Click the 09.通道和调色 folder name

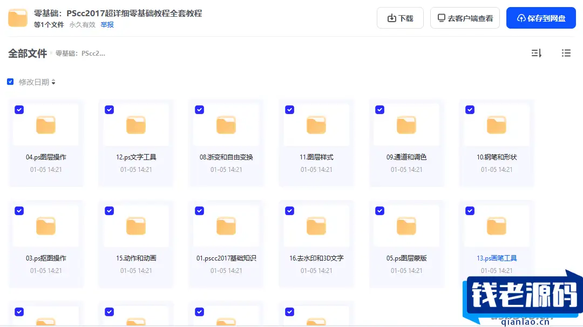(x=406, y=157)
